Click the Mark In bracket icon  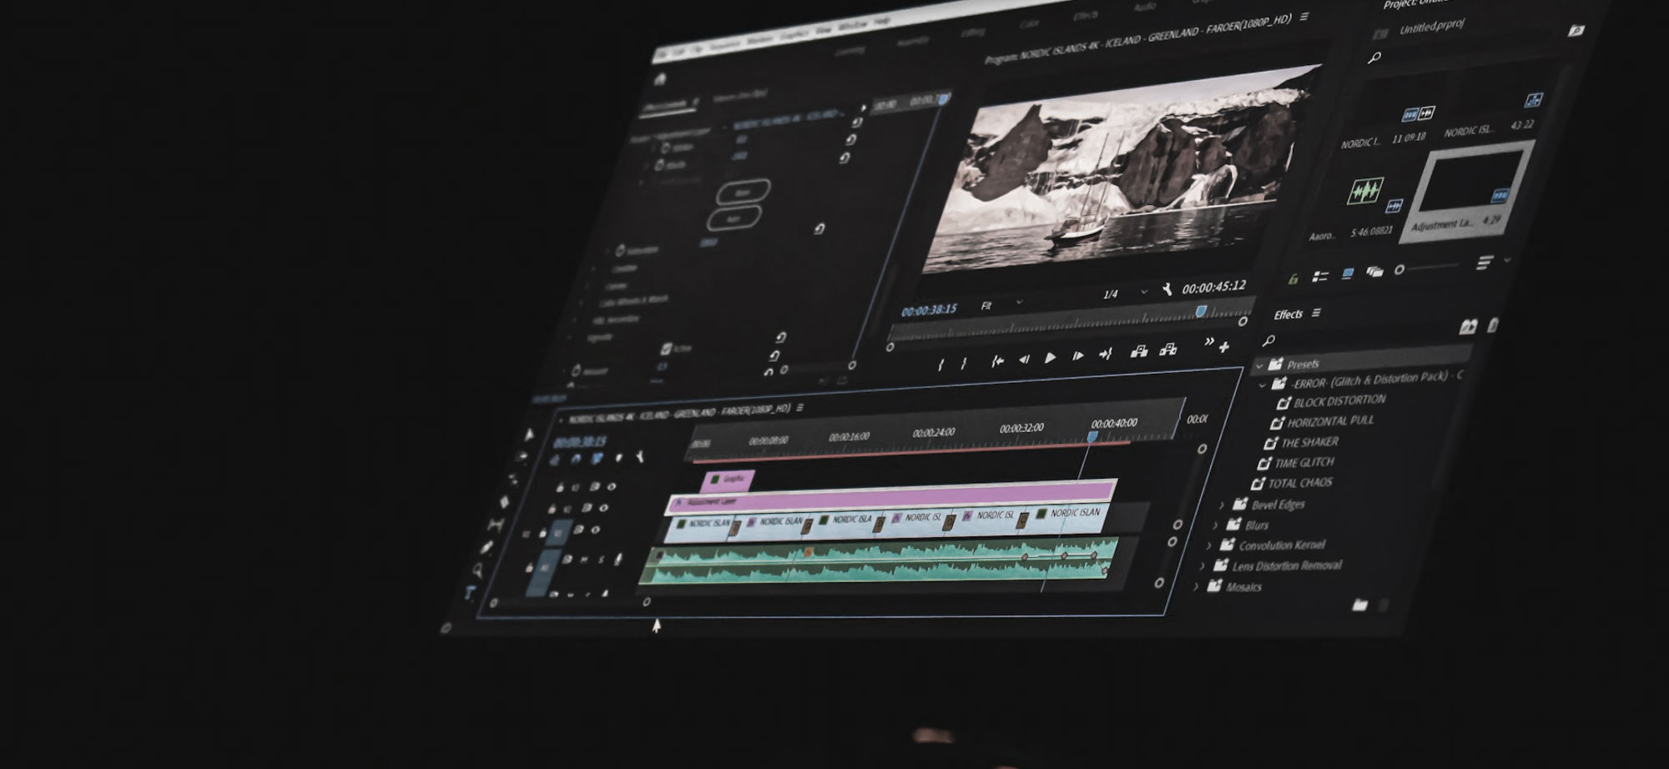tap(941, 364)
